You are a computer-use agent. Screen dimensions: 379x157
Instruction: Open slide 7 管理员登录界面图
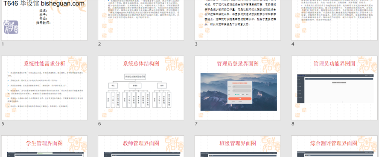click(238, 88)
